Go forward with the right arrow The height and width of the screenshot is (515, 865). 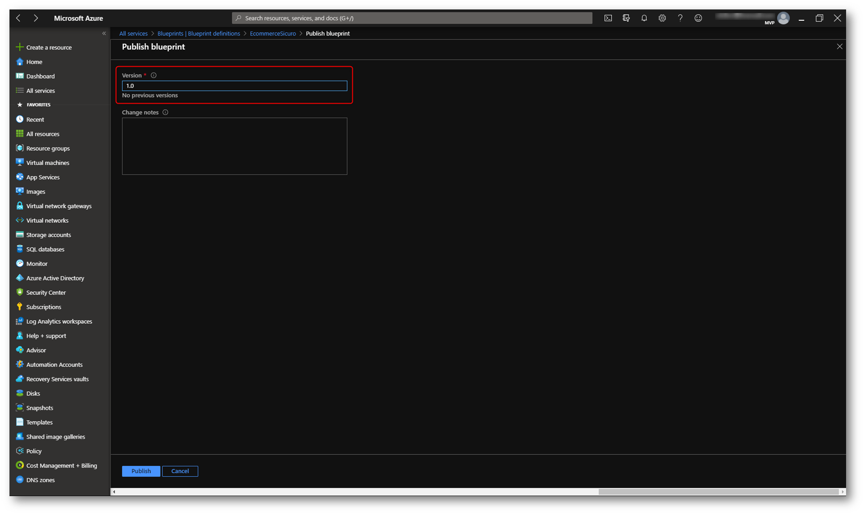pyautogui.click(x=36, y=18)
